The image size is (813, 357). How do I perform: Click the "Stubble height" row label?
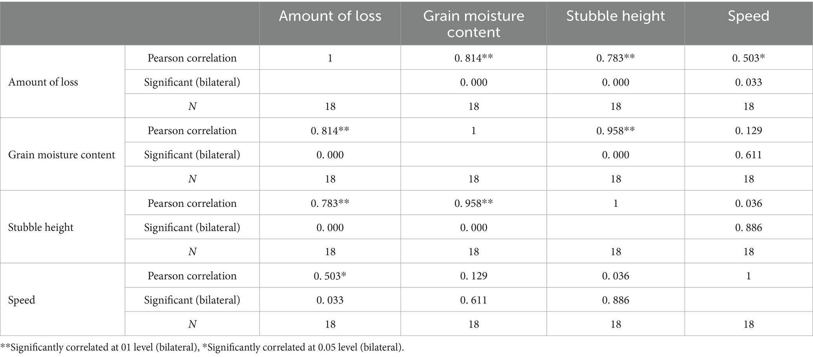coord(41,227)
